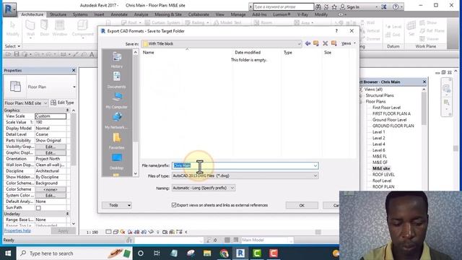Click the places bar scroll-down arrow
Viewport: 462px width, 260px height.
click(136, 173)
